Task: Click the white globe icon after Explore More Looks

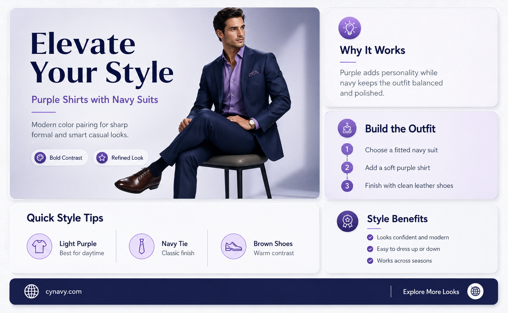Action: click(475, 291)
